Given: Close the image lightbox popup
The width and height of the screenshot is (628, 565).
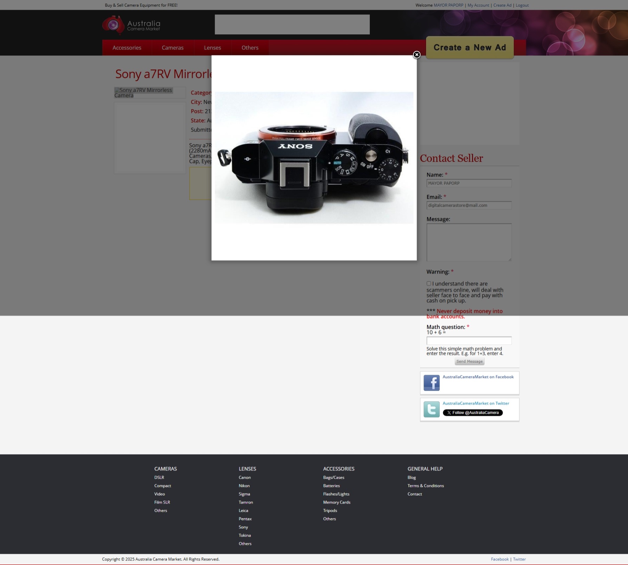Looking at the screenshot, I should (417, 55).
